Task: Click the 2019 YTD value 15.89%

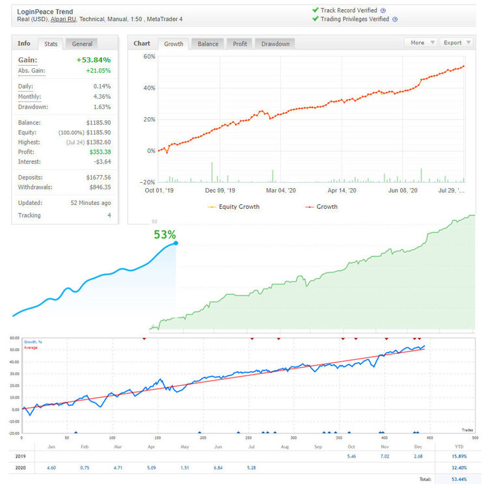Action: pyautogui.click(x=459, y=457)
